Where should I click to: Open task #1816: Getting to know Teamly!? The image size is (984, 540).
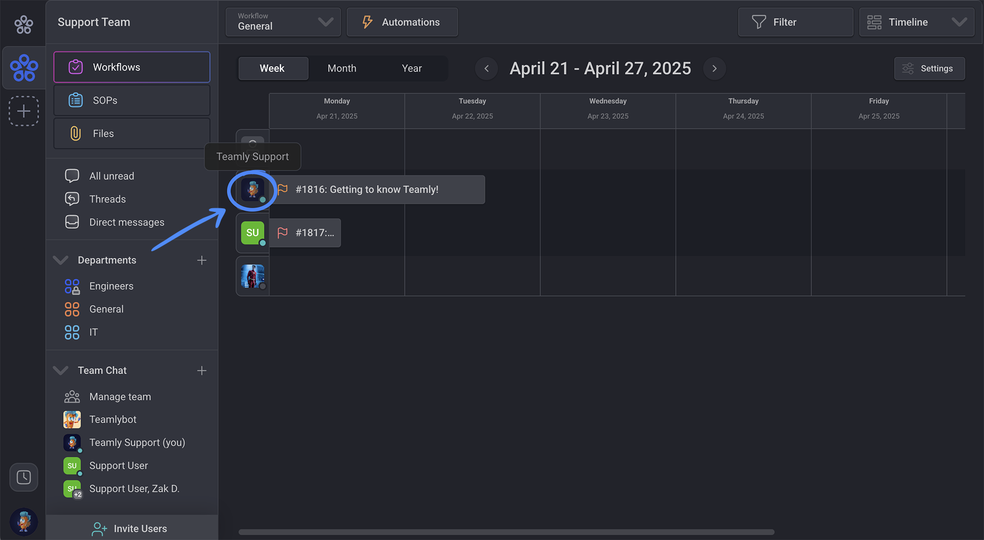(378, 190)
